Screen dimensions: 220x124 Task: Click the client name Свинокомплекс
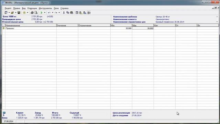[162, 19]
